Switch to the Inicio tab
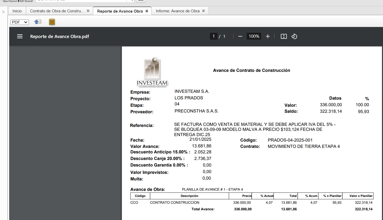This screenshot has height=220, width=383. (x=17, y=11)
